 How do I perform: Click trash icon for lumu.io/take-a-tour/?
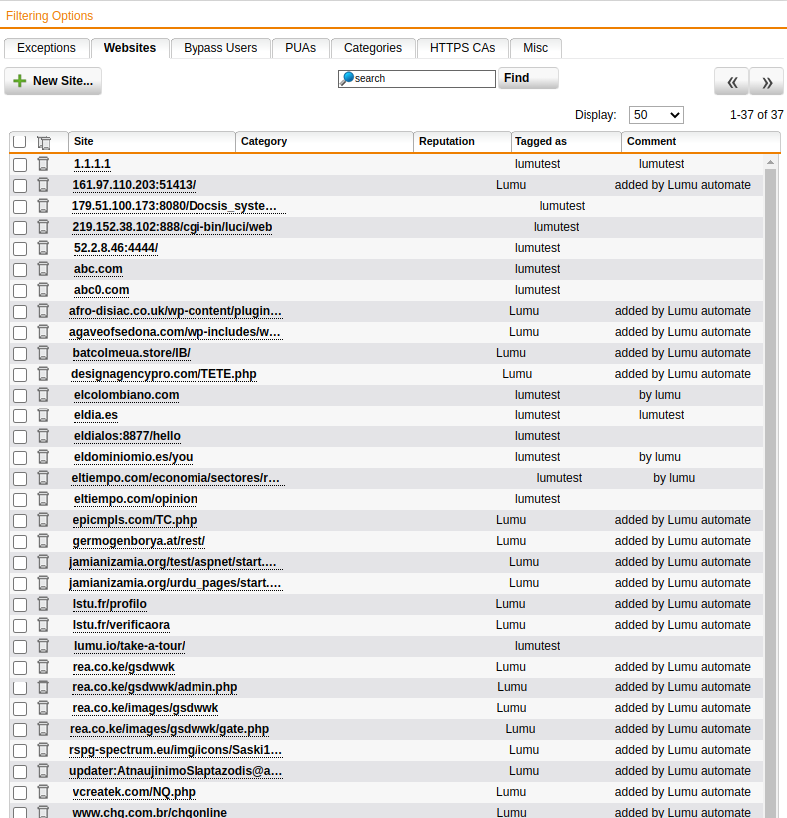point(43,646)
